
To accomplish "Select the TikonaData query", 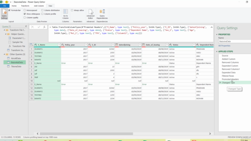I will click(16, 66).
